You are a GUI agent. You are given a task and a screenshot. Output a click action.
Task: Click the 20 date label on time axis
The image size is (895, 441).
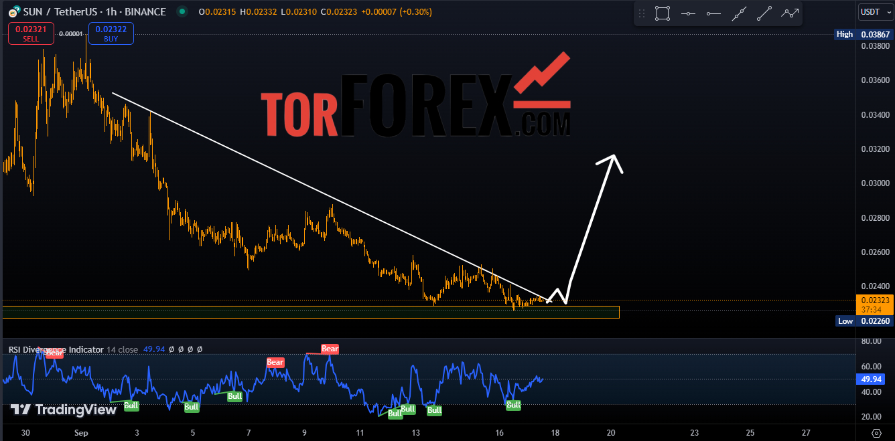611,432
